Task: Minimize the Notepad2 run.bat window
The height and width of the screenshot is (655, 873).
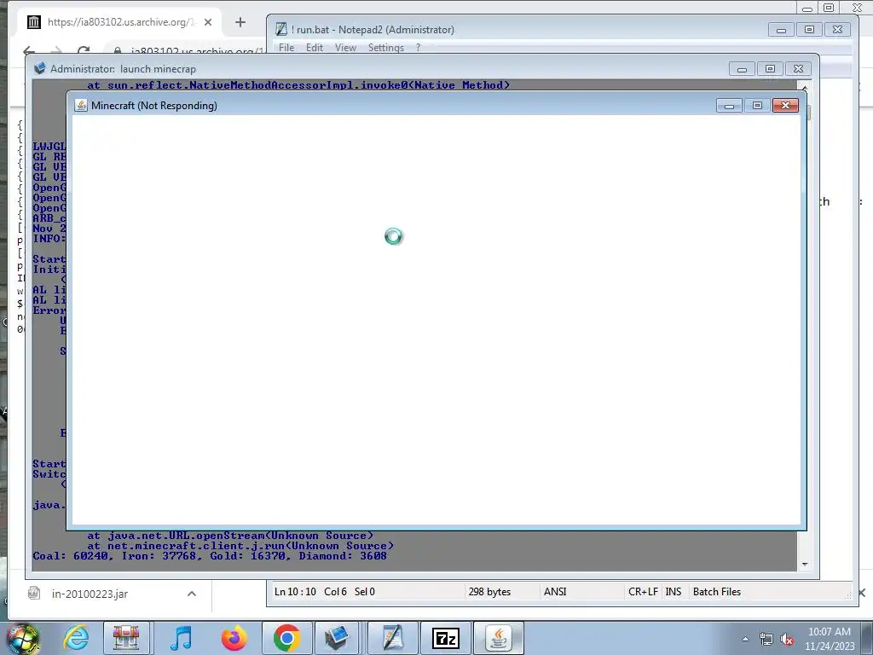Action: coord(781,30)
